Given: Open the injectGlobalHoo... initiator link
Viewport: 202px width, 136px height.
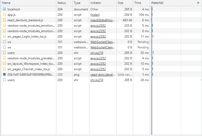Looking at the screenshot, I should click(103, 20).
